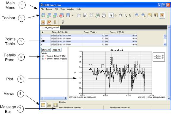
Task: Select the Crosshair tool
Action: (x=116, y=15)
